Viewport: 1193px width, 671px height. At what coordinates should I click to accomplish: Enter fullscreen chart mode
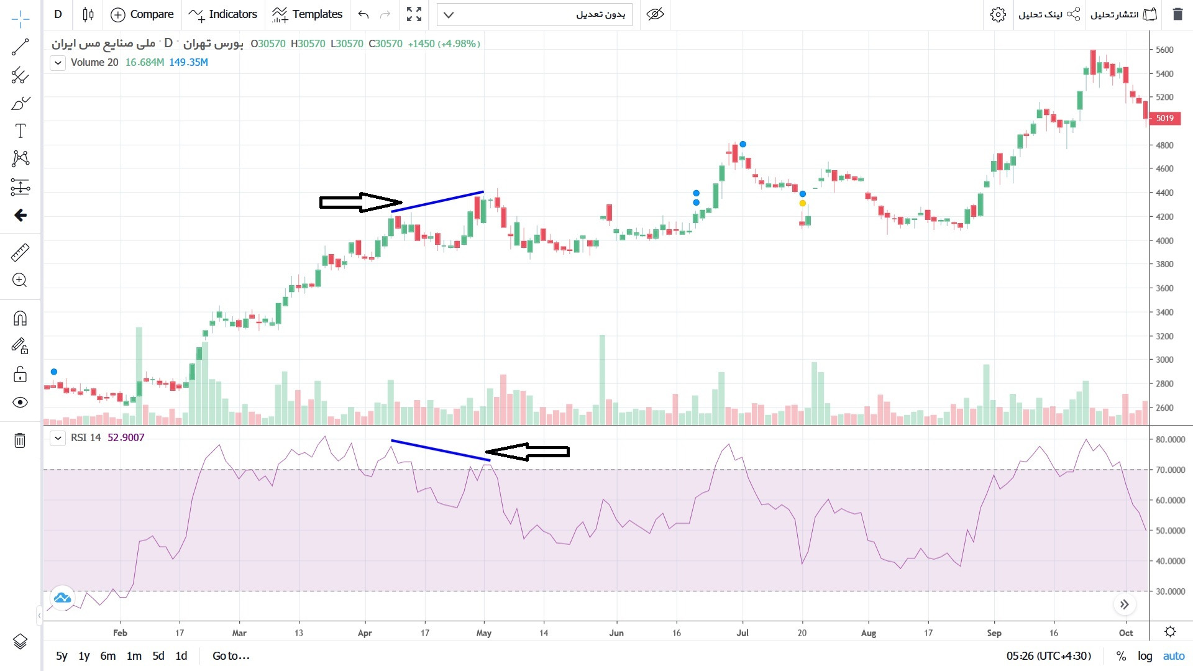click(x=414, y=14)
